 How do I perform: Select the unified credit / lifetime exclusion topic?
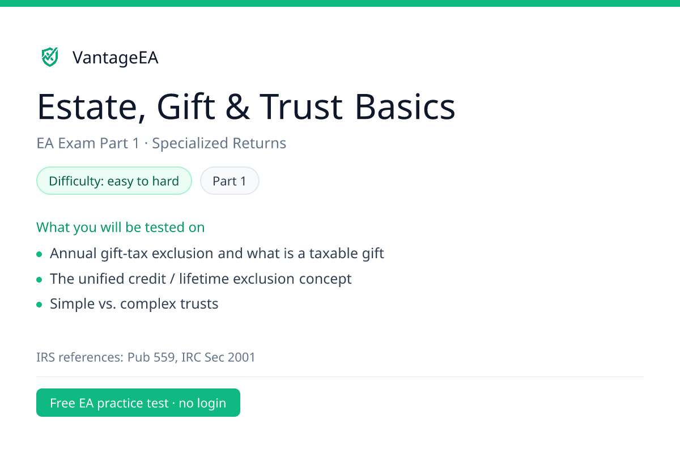(x=201, y=279)
